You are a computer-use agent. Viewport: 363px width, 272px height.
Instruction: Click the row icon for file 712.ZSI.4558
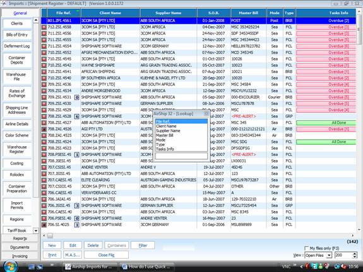44,27
